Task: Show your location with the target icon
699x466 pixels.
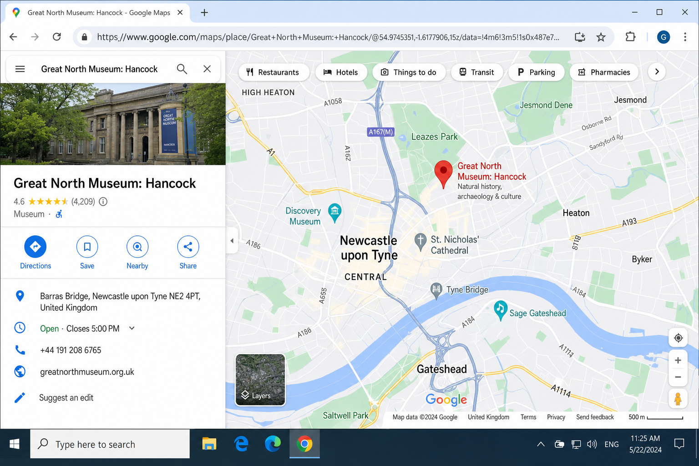Action: [x=678, y=338]
